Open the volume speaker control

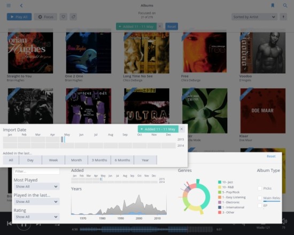tap(284, 221)
